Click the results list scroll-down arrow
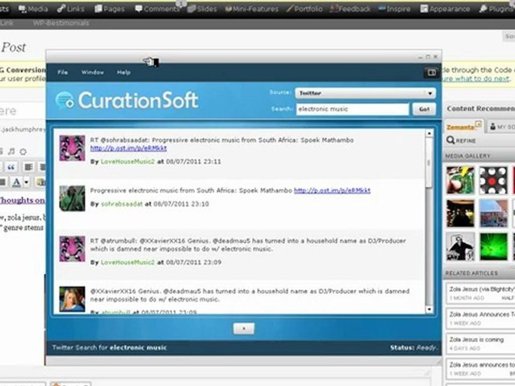 (x=429, y=309)
